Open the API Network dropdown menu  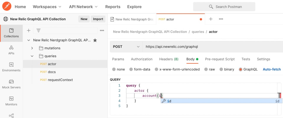(83, 7)
